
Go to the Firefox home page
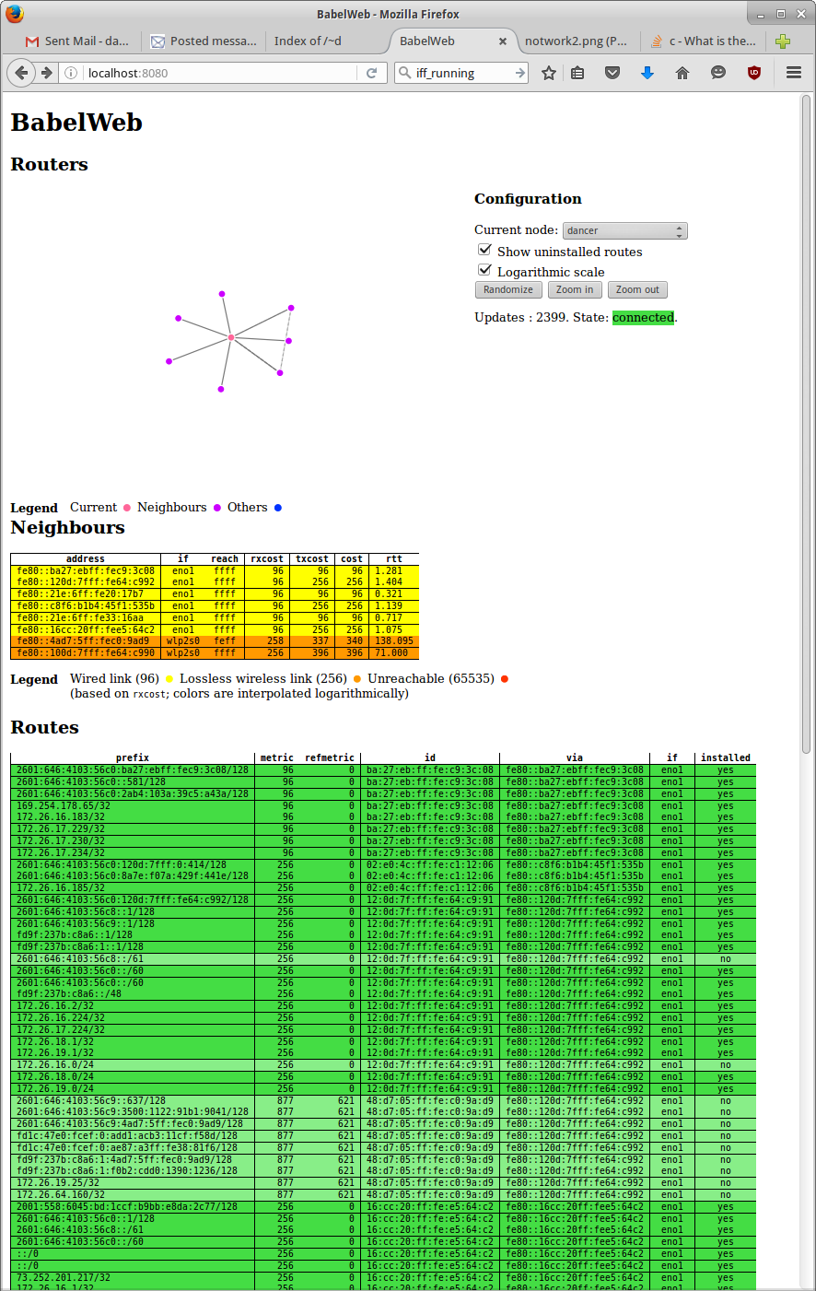point(682,73)
